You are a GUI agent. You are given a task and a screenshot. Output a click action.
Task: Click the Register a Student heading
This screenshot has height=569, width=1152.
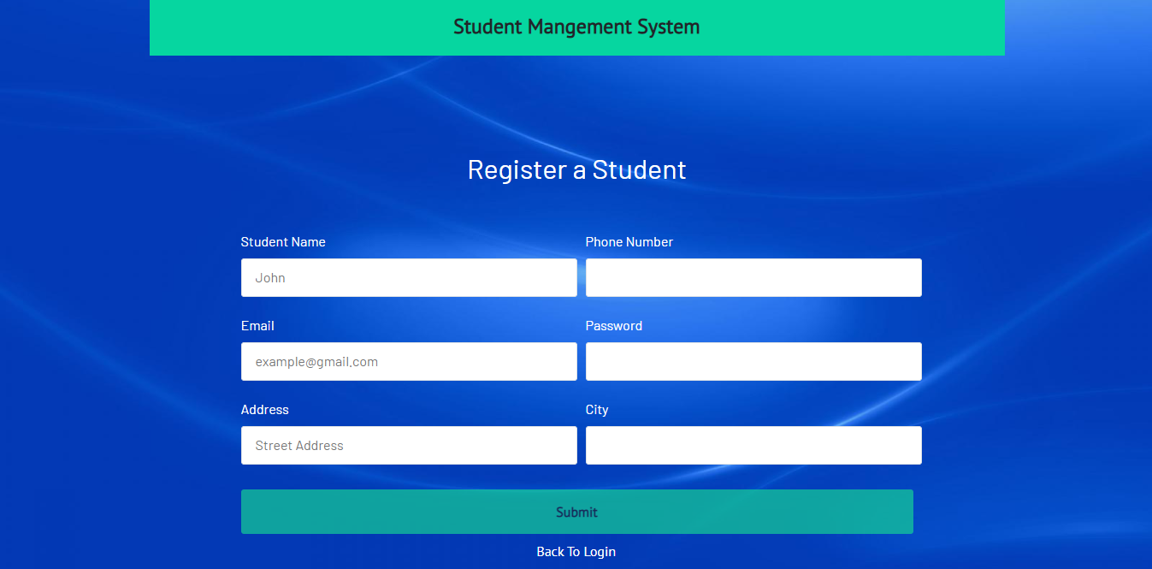(x=576, y=169)
